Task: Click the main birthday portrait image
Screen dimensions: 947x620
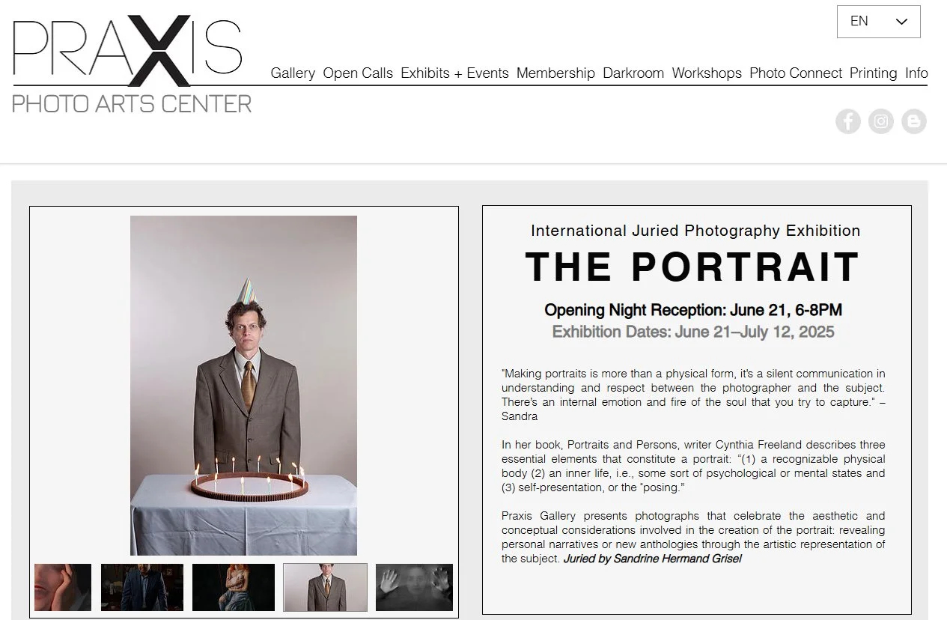Action: pyautogui.click(x=243, y=386)
